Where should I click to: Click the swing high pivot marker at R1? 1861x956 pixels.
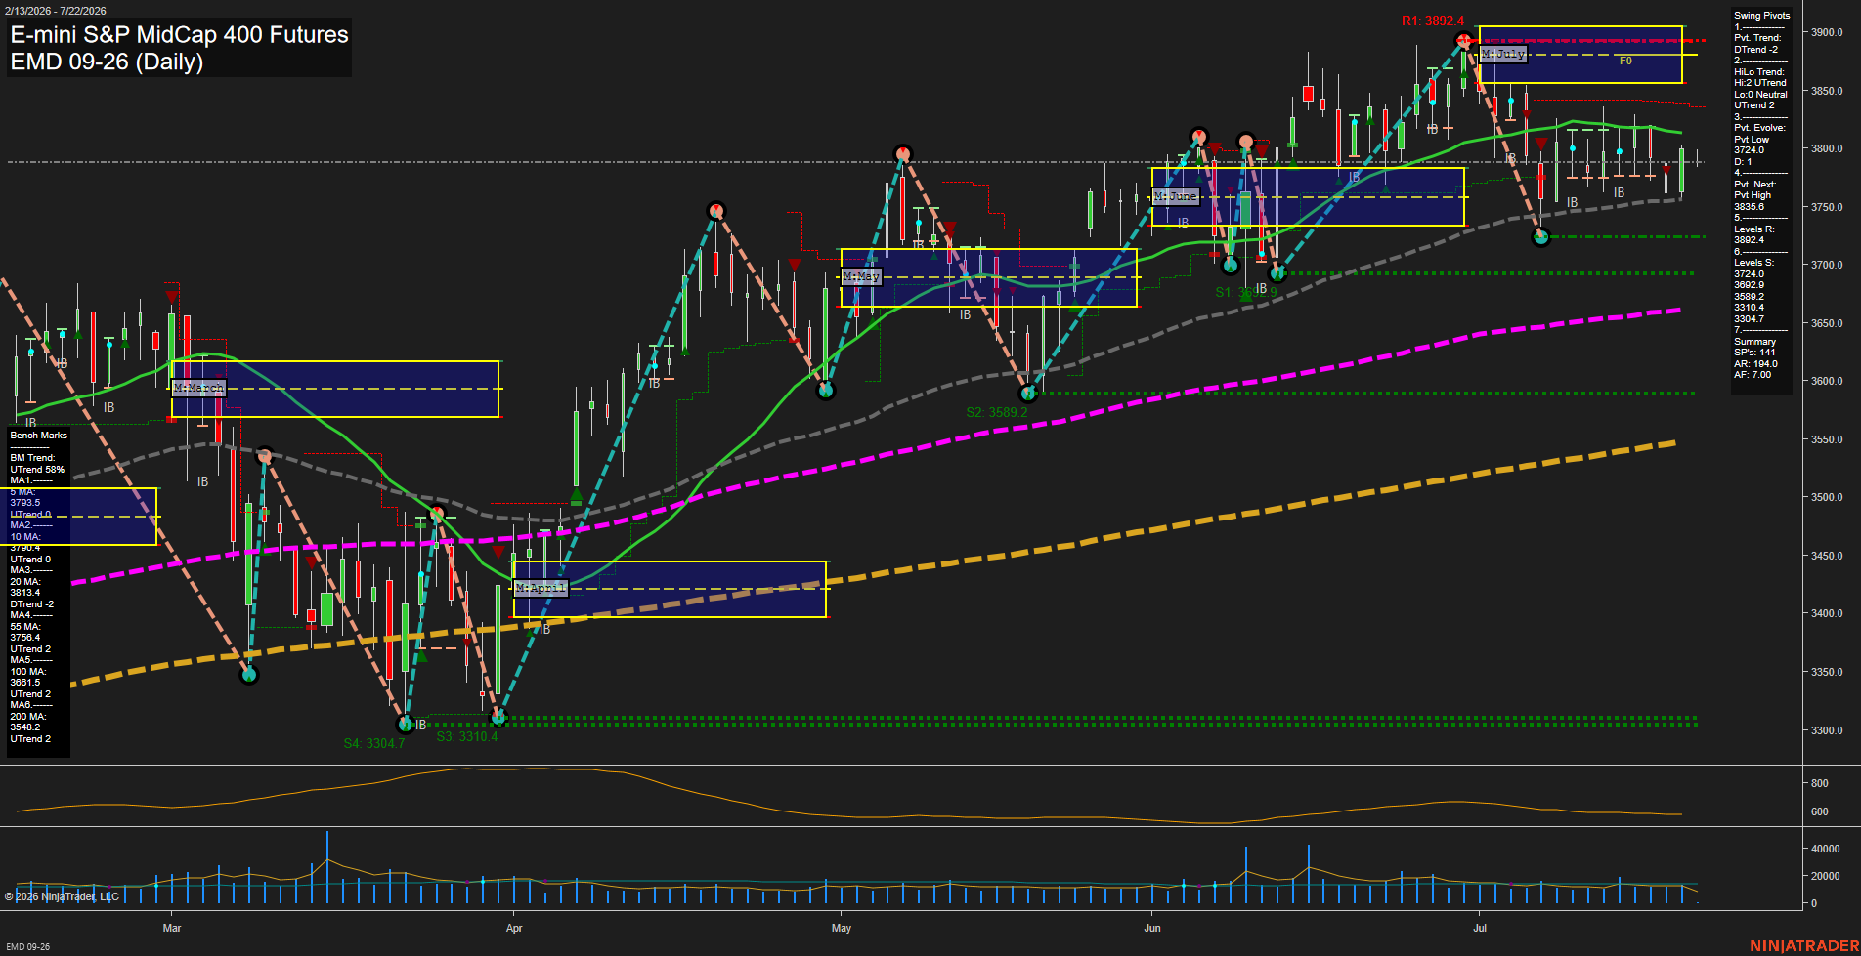click(x=1463, y=41)
